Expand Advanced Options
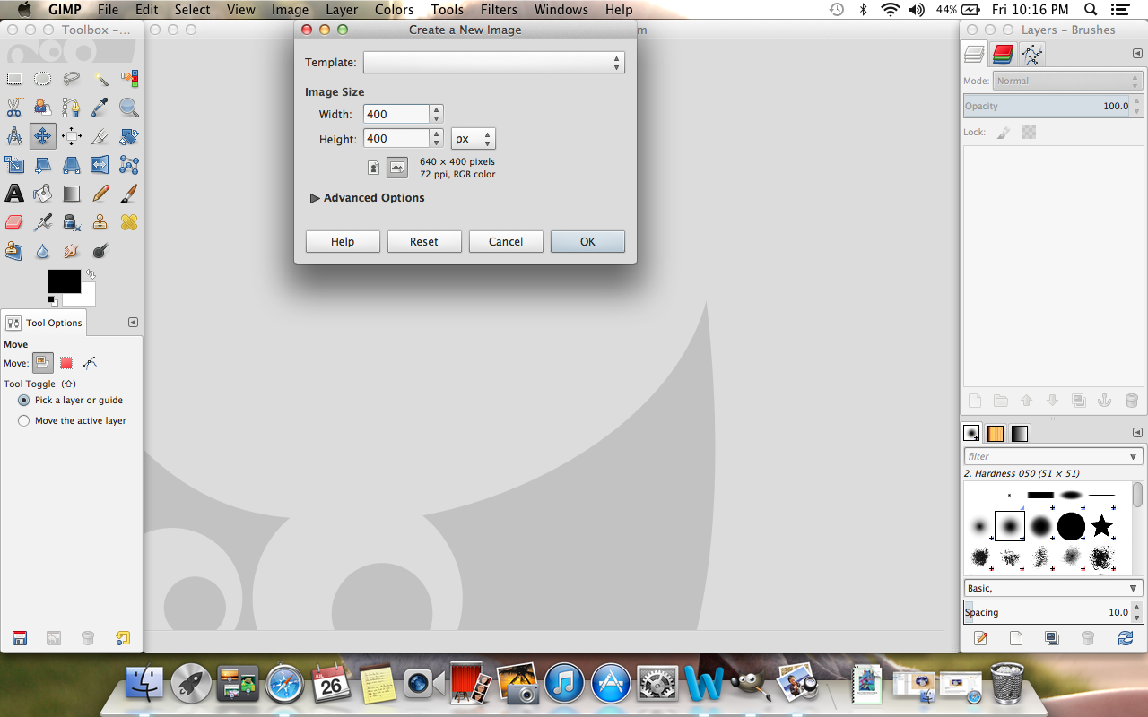Screen dimensions: 1148x717 click(368, 198)
